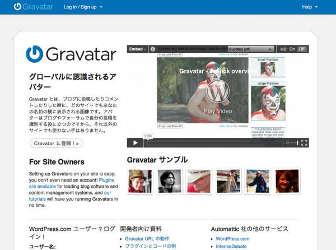
Task: Open sample gravatar with white cowboy hat
Action: pyautogui.click(x=199, y=182)
